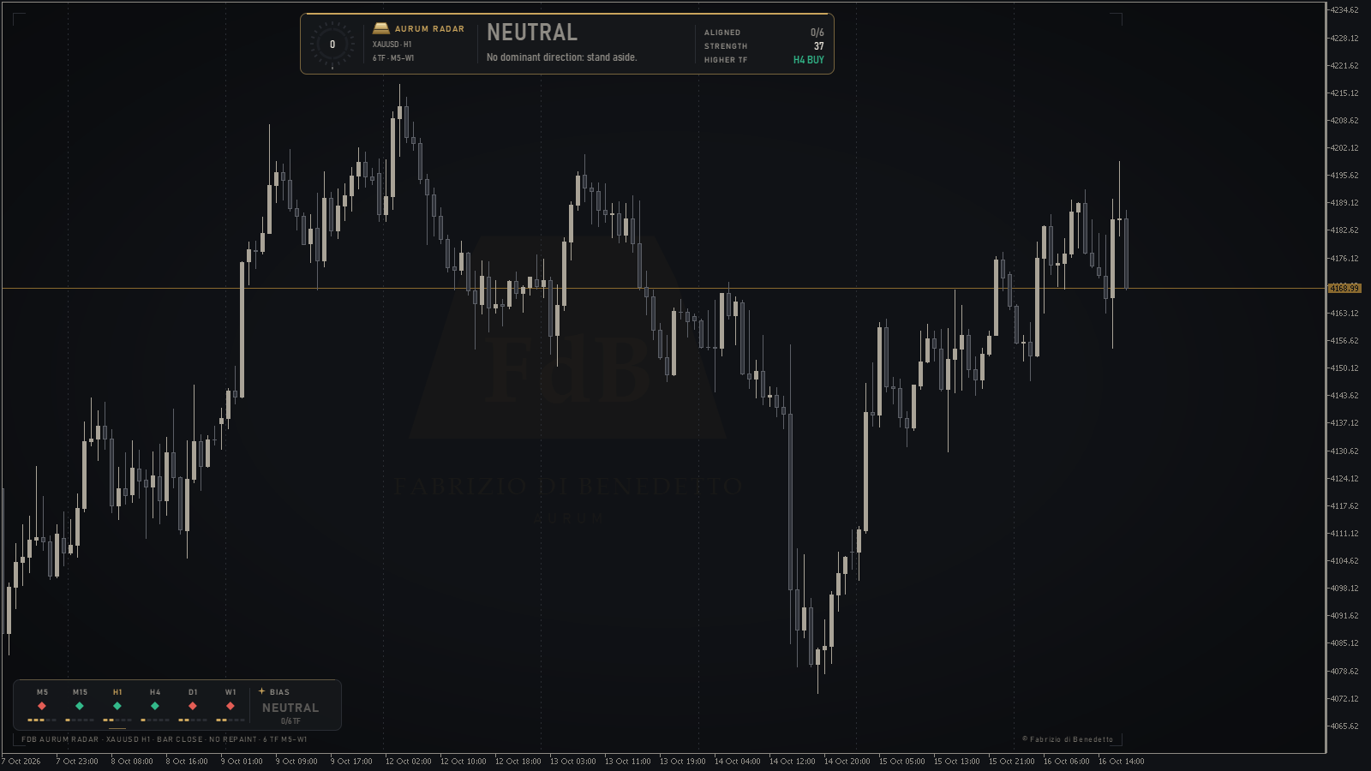Click the '16 Oct 14:00' time axis label
The width and height of the screenshot is (1371, 771).
(1122, 762)
